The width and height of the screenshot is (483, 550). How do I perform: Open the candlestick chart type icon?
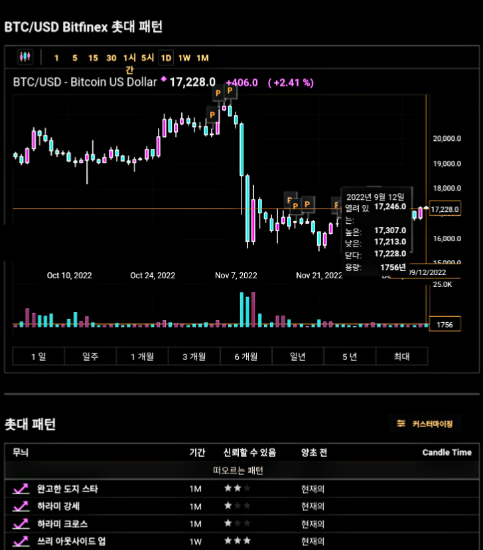tap(25, 57)
